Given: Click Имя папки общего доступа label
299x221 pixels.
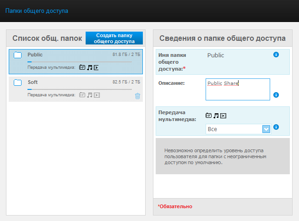Looking at the screenshot, I should pos(172,62).
